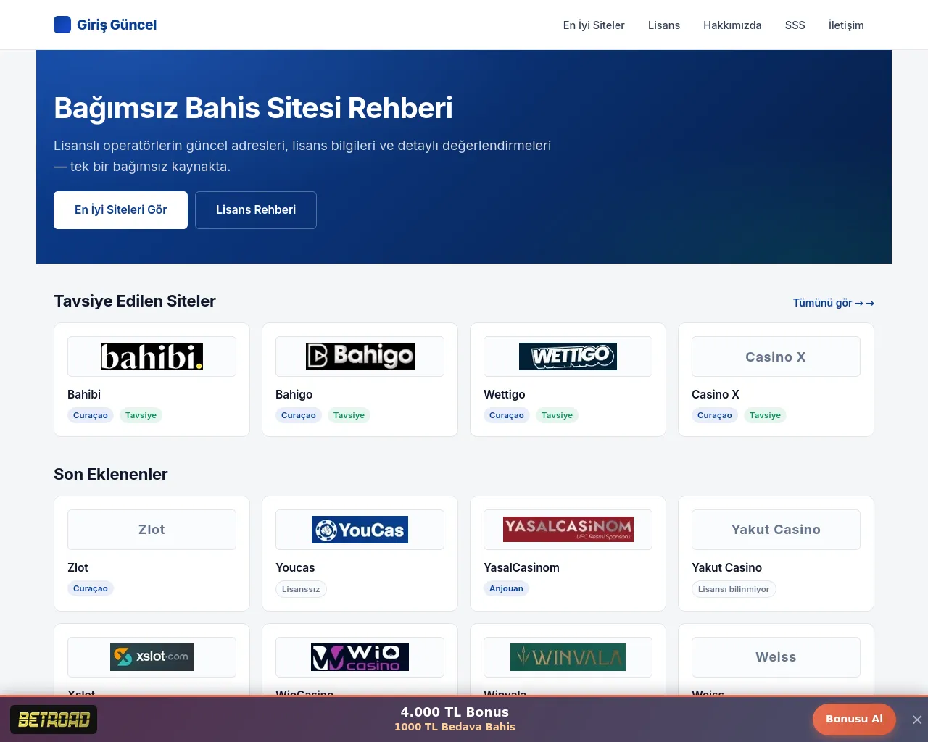Click the Lisansı bilinmiyor badge

[x=734, y=589]
